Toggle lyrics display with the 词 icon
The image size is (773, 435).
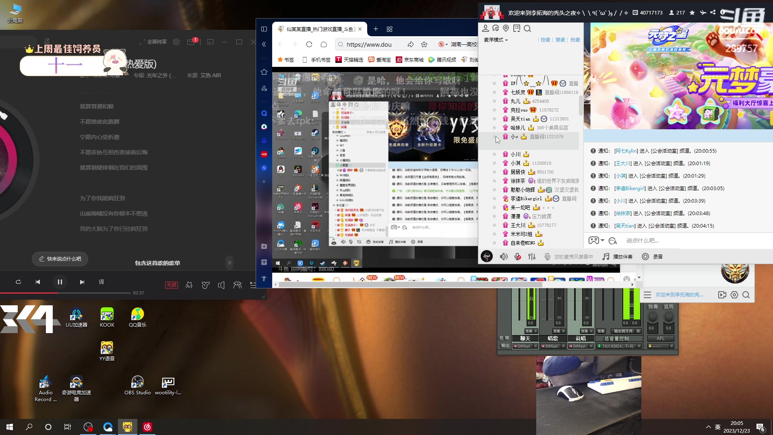pyautogui.click(x=101, y=282)
